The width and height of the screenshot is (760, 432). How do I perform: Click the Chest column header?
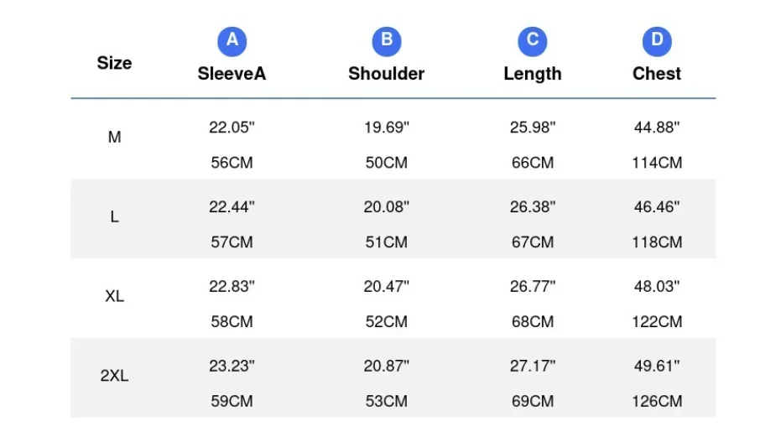coord(657,74)
